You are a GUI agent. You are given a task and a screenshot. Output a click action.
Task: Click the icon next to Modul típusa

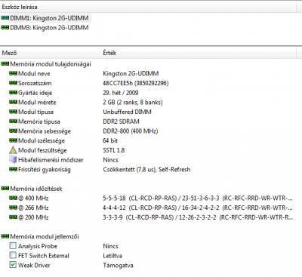(13, 112)
